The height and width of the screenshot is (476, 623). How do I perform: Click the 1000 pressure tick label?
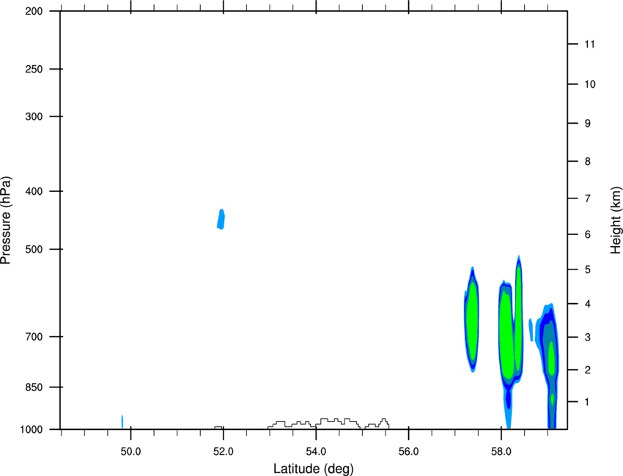pyautogui.click(x=31, y=430)
